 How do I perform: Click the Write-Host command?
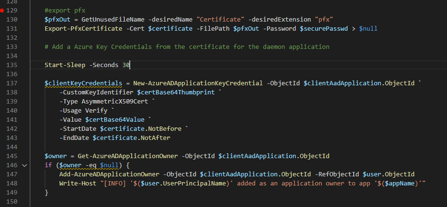coord(78,184)
